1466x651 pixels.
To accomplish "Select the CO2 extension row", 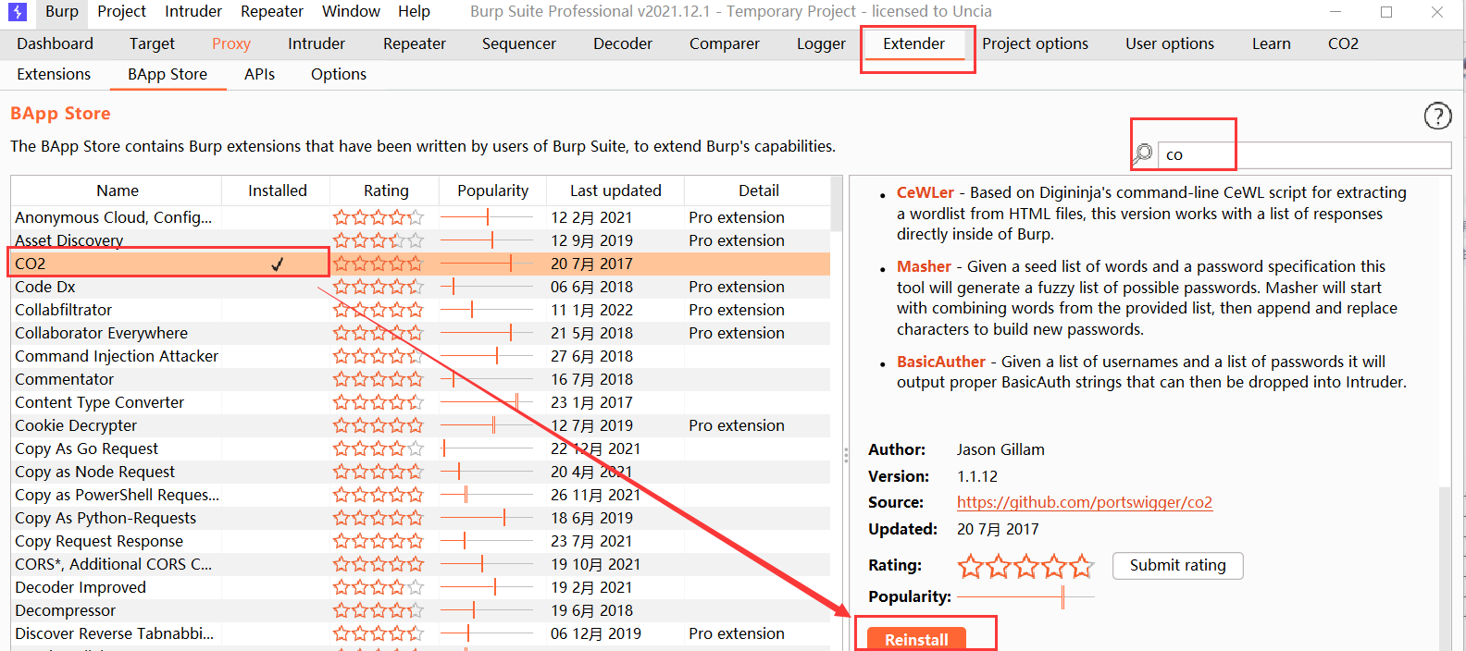I will [420, 264].
